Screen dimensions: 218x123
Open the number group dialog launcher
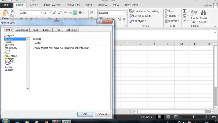click(126, 26)
